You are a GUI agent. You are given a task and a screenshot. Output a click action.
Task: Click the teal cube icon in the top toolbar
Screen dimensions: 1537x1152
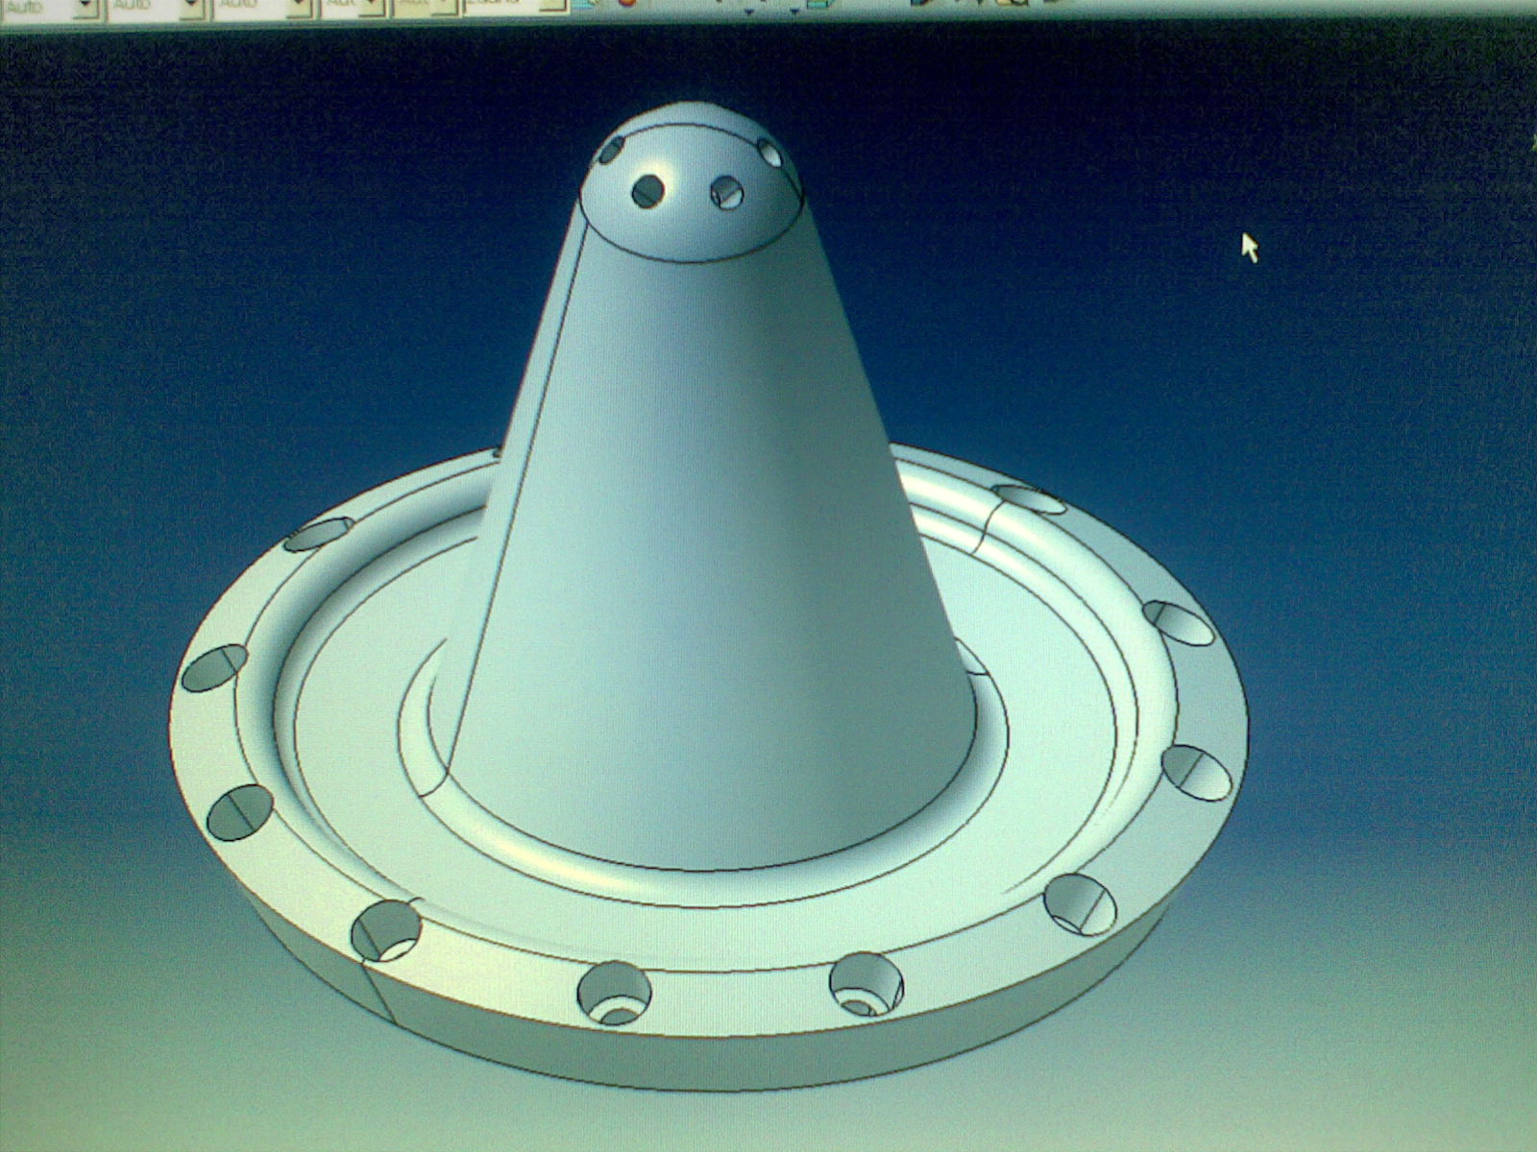tap(818, 7)
